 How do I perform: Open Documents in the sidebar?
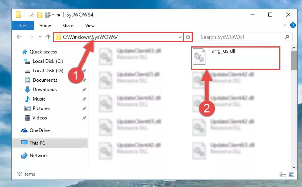(x=45, y=80)
